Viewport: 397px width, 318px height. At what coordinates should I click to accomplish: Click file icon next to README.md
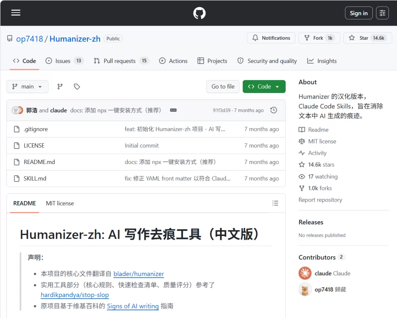pyautogui.click(x=17, y=162)
